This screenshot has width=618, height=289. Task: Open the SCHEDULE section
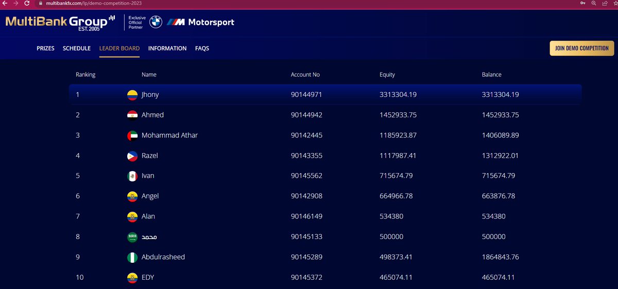point(77,48)
